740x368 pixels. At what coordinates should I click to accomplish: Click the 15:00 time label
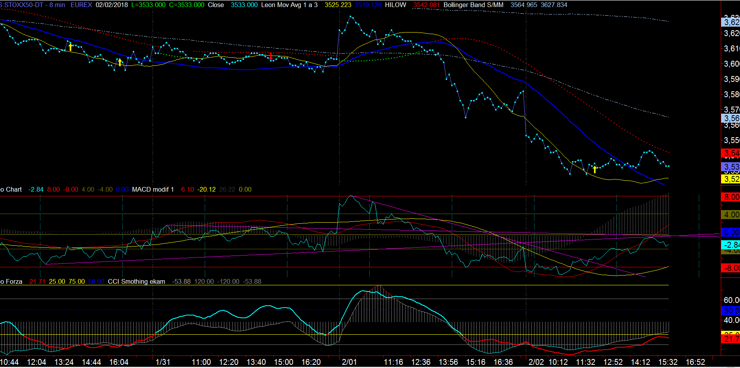(x=284, y=362)
